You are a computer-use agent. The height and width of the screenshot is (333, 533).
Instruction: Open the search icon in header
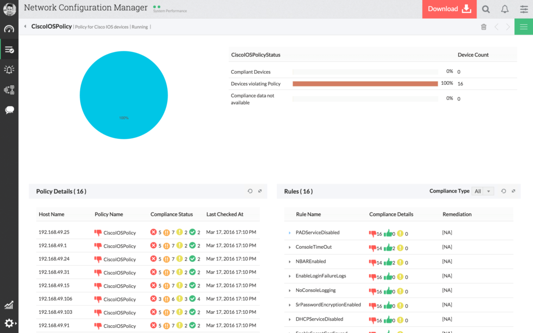486,9
